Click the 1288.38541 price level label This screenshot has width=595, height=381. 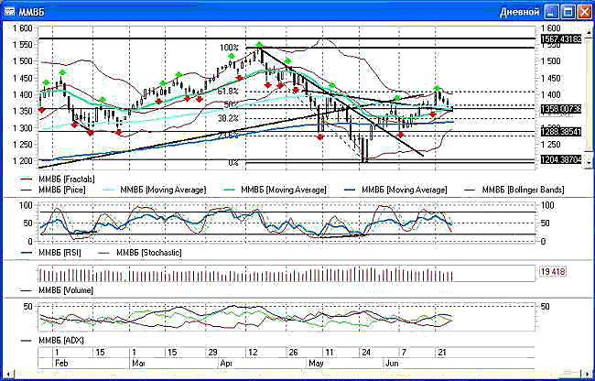561,133
